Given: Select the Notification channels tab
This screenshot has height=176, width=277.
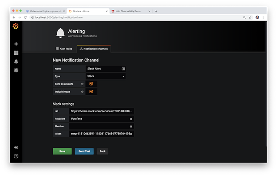Looking at the screenshot, I should coord(94,49).
